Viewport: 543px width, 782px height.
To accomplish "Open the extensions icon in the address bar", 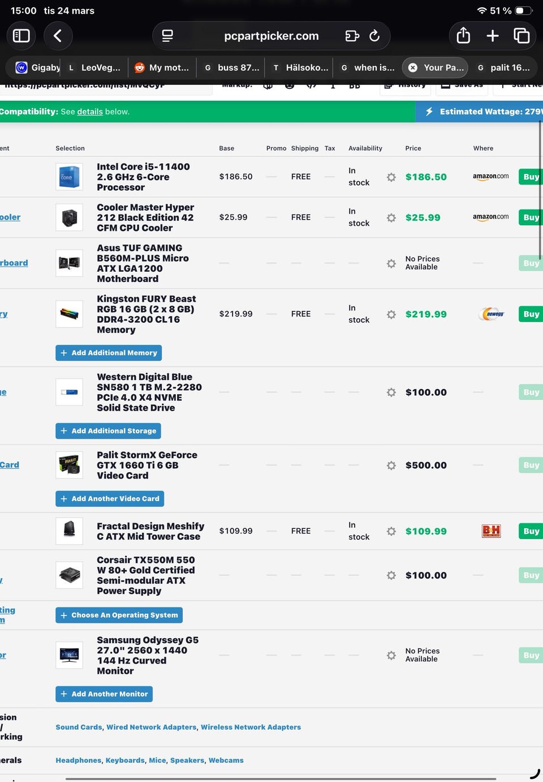I will pos(352,36).
